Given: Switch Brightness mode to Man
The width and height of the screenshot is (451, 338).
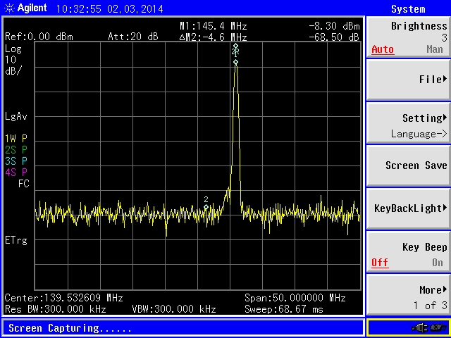Looking at the screenshot, I should click(434, 50).
